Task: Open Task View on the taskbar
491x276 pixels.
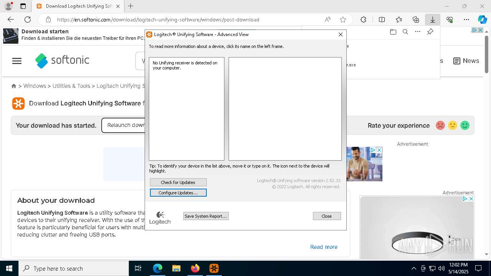Action: 138,268
